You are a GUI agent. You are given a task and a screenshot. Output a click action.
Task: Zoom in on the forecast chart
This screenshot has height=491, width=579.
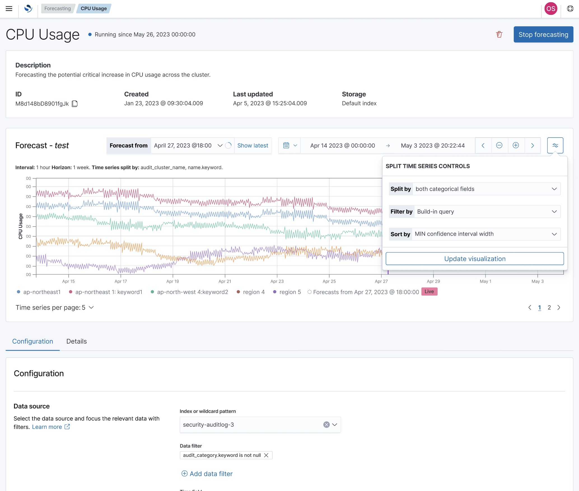click(516, 145)
